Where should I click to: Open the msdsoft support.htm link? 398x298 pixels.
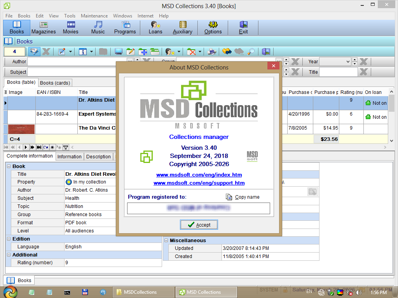point(199,183)
